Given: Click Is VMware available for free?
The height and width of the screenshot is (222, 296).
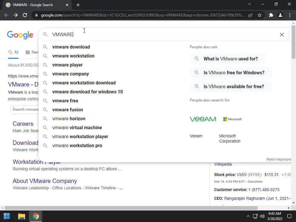Looking at the screenshot, I should pos(231,86).
